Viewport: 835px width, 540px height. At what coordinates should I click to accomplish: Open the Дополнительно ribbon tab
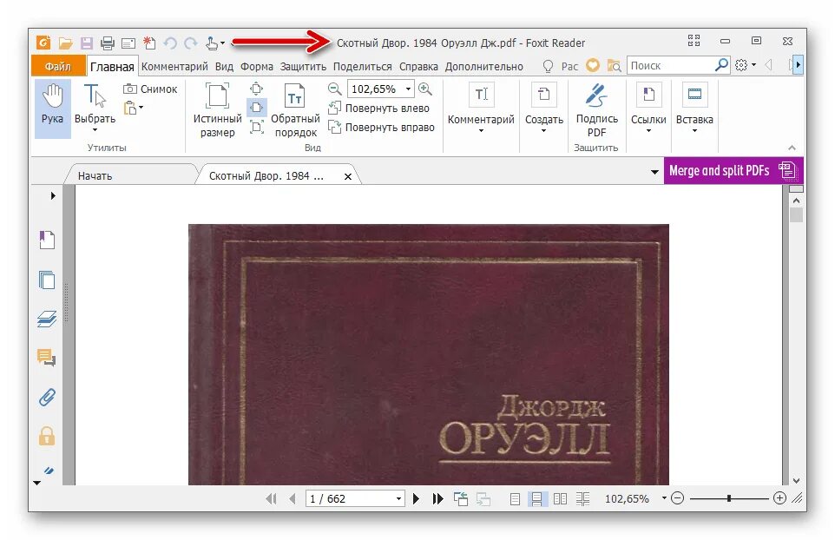tap(484, 67)
